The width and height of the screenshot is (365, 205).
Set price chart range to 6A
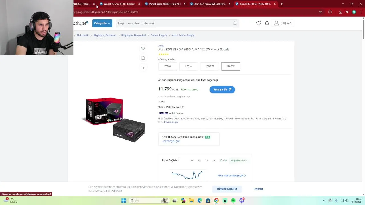[199, 161]
